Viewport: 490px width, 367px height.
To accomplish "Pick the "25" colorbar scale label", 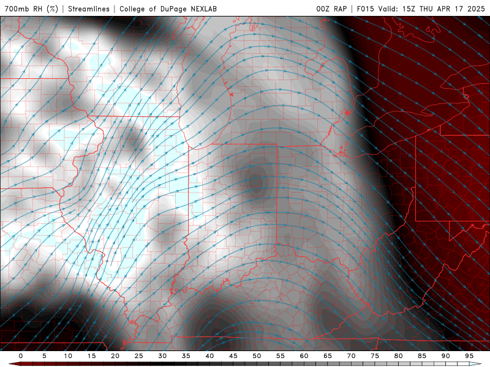I will click(x=139, y=356).
